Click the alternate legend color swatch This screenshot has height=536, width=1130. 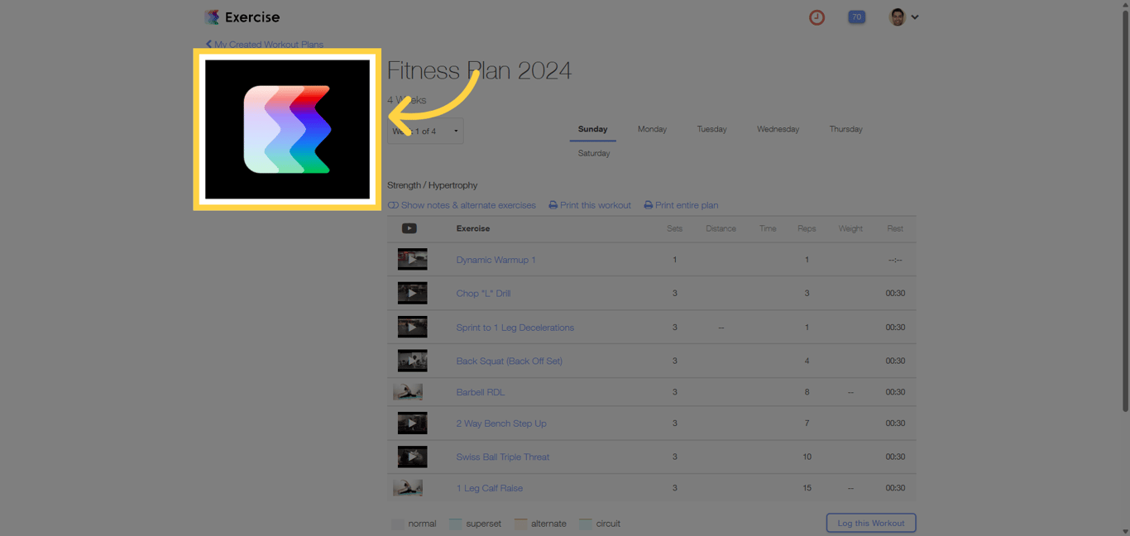tap(521, 524)
